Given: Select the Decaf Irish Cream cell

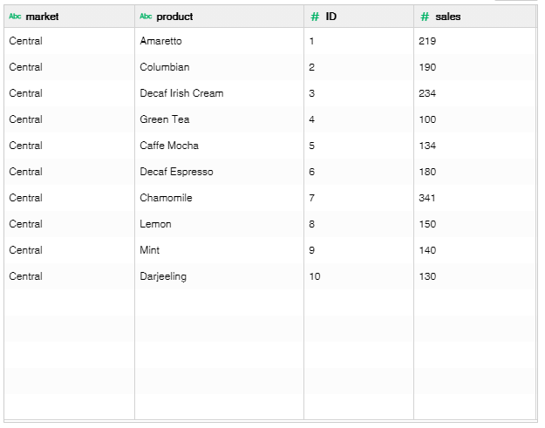Looking at the screenshot, I should pyautogui.click(x=220, y=93).
